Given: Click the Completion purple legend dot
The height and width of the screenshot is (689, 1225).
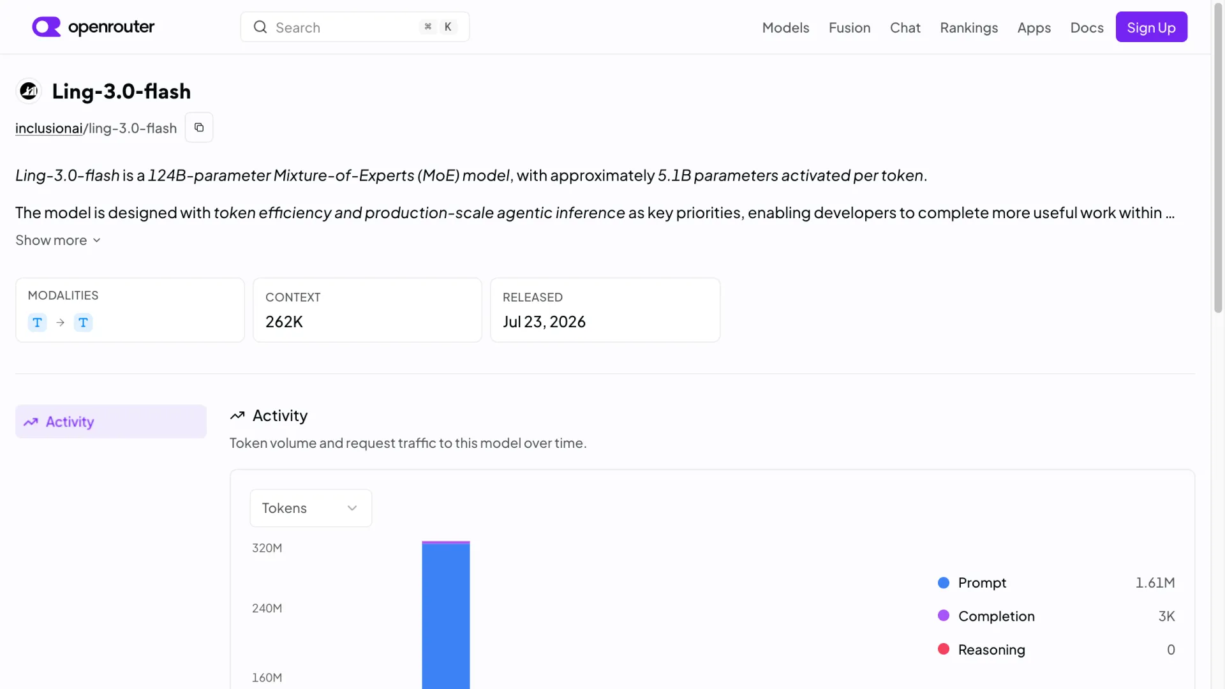Looking at the screenshot, I should 944,616.
